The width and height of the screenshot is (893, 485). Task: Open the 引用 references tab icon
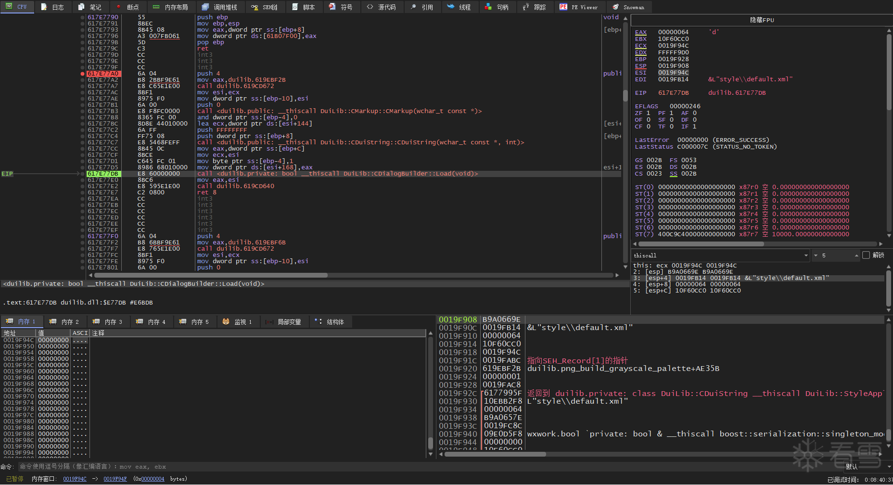pyautogui.click(x=413, y=7)
